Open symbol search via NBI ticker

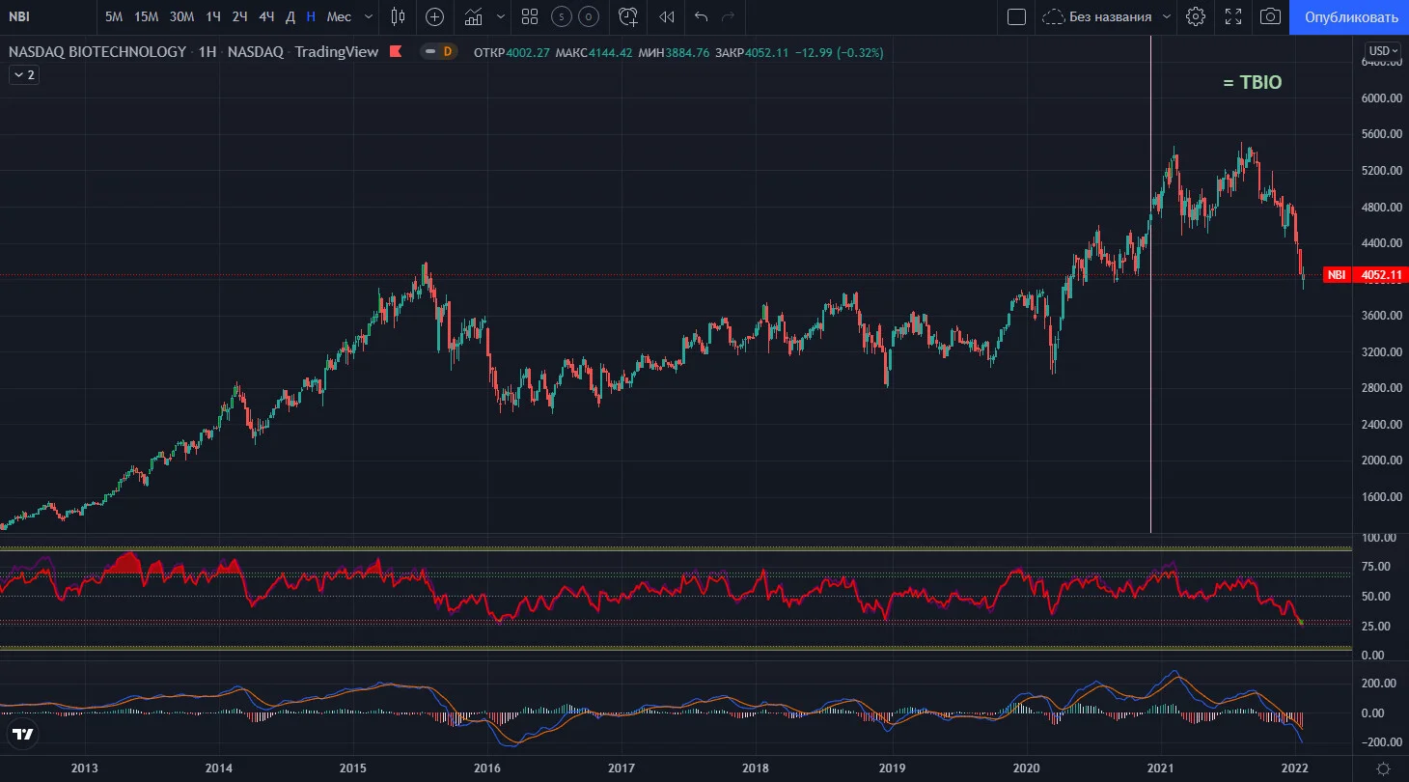point(19,16)
